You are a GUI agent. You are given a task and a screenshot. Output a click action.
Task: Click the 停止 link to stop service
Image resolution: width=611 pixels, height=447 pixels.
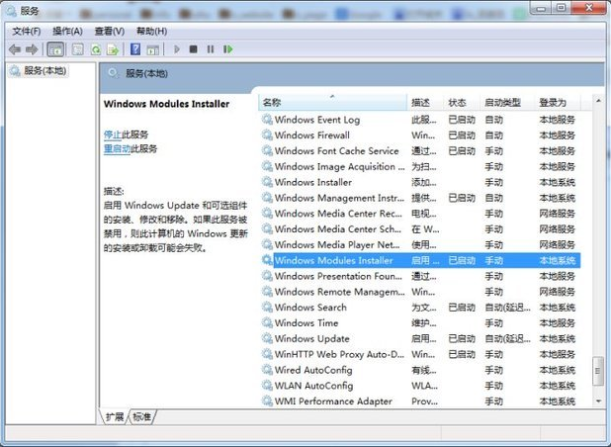[112, 134]
